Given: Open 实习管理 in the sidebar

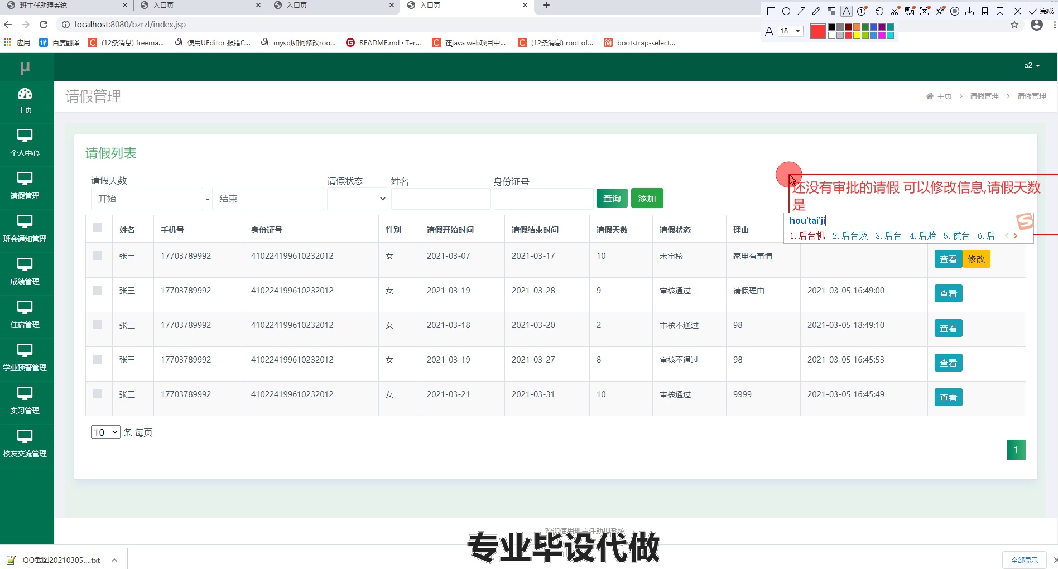Looking at the screenshot, I should (x=25, y=401).
